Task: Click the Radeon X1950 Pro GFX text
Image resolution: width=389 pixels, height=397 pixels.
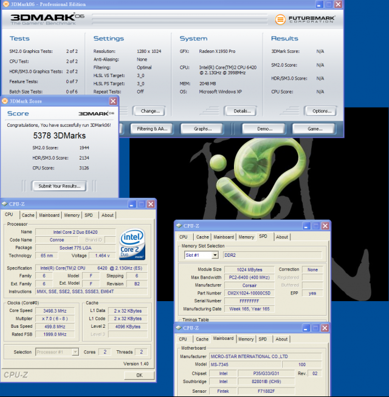Action: pos(217,51)
